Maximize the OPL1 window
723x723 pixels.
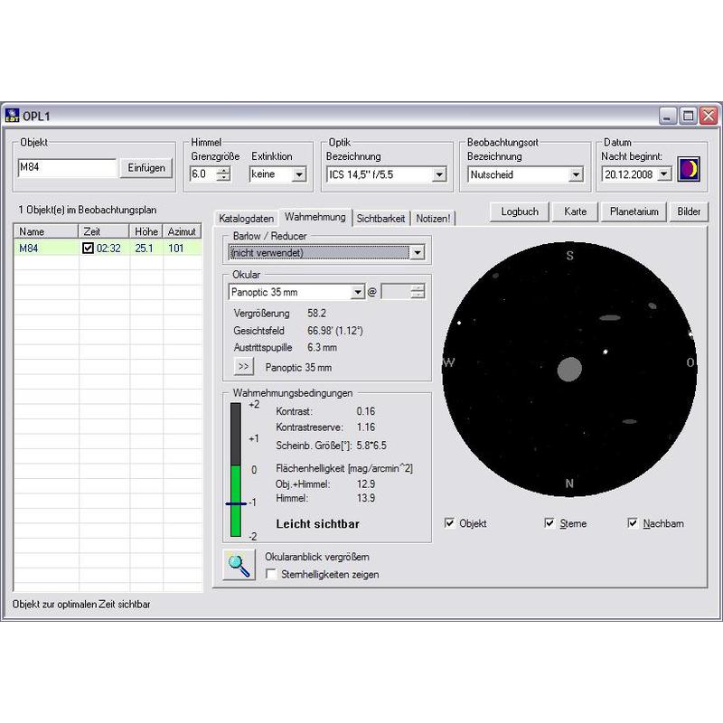click(x=688, y=116)
